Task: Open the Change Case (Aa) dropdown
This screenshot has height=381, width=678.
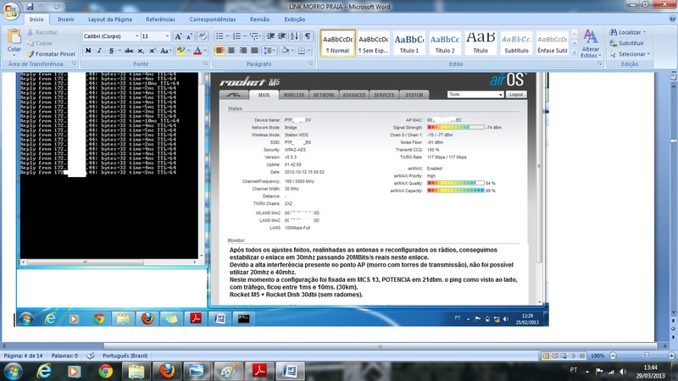Action: (x=165, y=51)
